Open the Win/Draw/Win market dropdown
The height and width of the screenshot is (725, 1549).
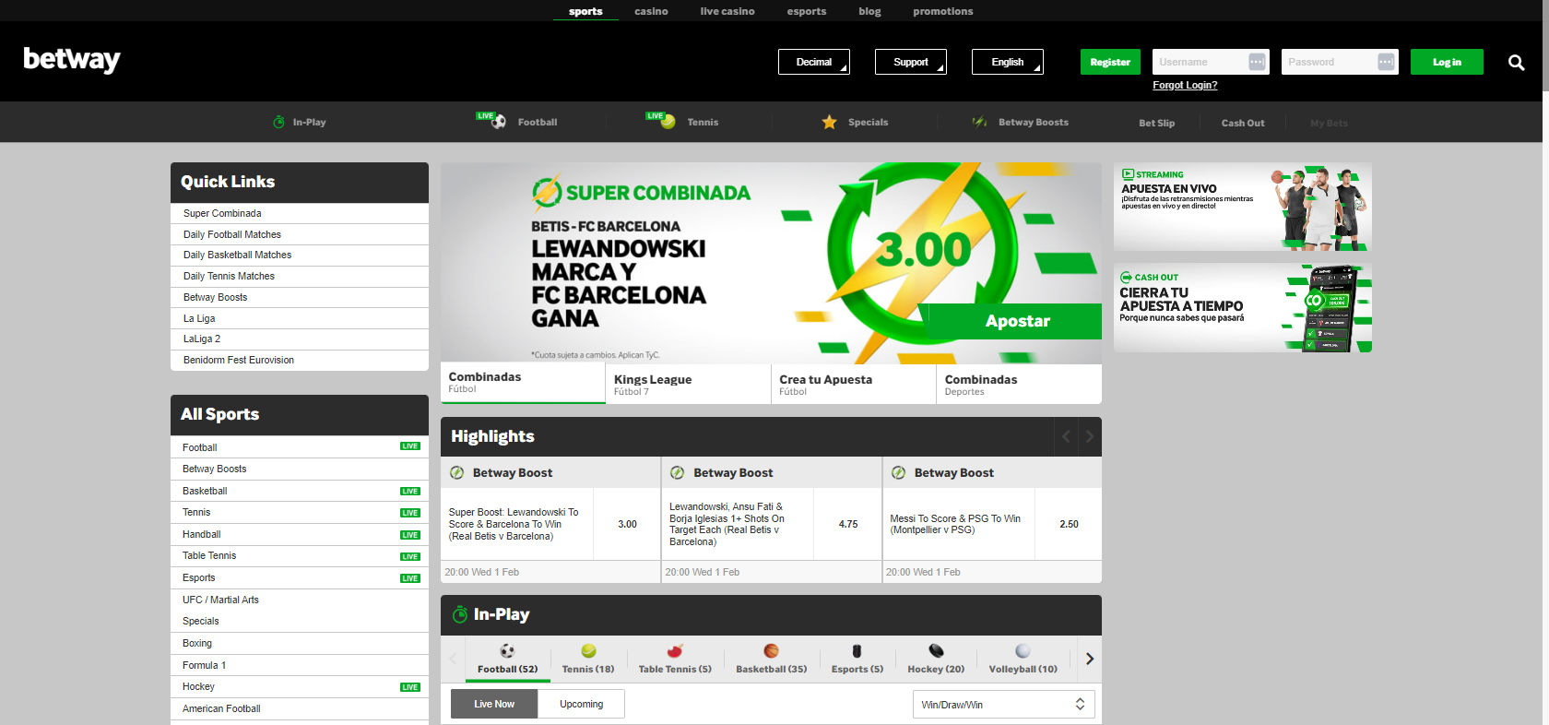[1003, 705]
